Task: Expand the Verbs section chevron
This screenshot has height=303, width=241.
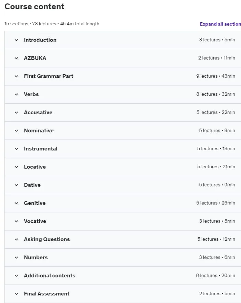Action: coord(16,94)
